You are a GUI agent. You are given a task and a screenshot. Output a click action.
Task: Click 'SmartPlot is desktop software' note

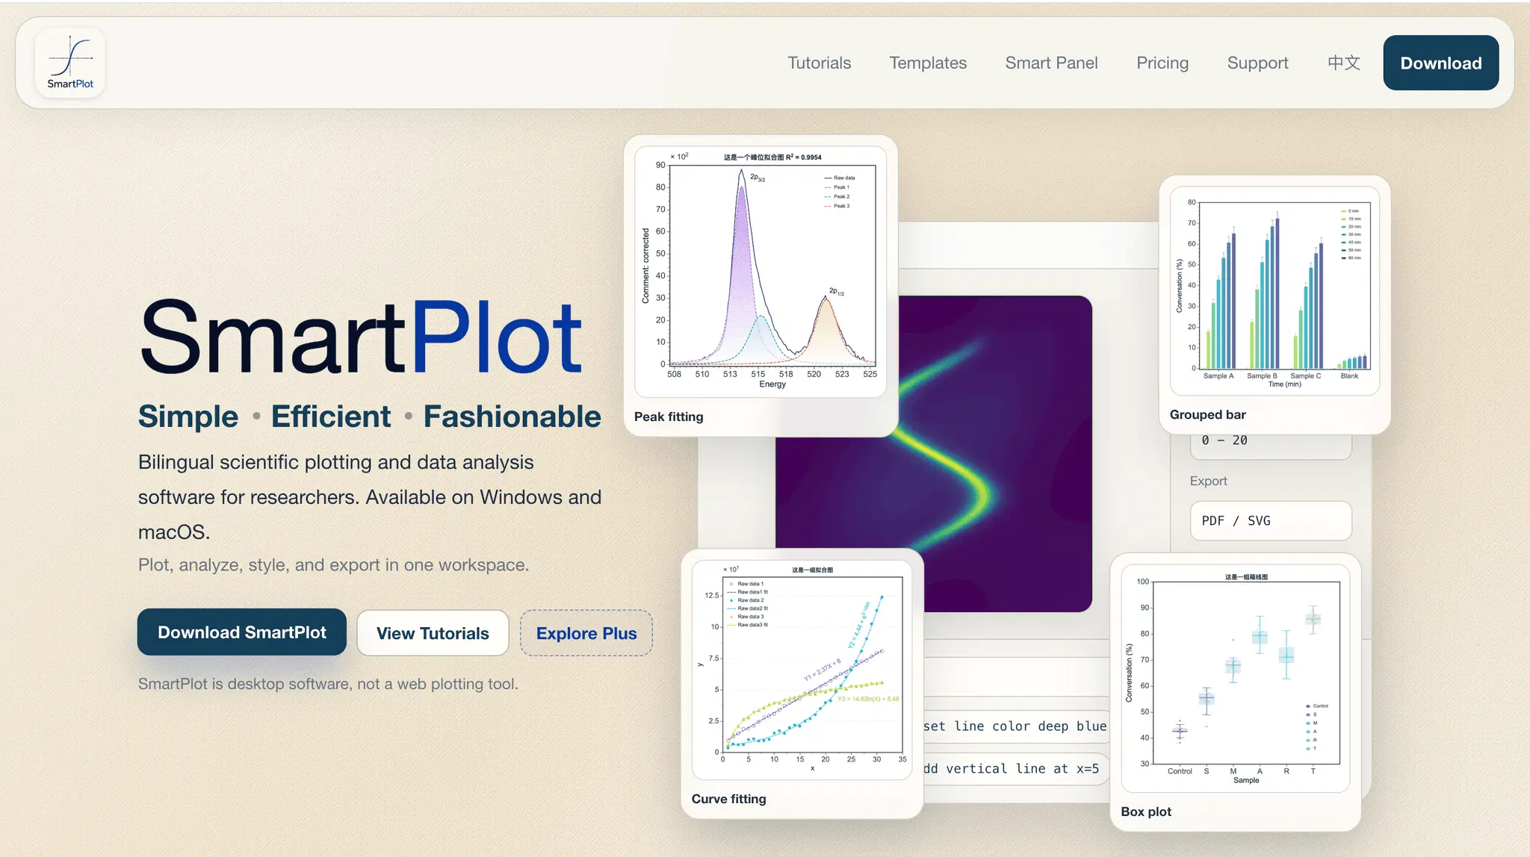[x=328, y=684]
